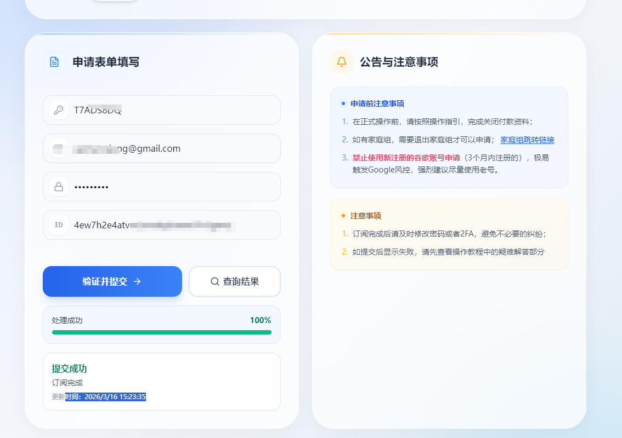The width and height of the screenshot is (622, 438).
Task: Click the blue bullet dot beside 申请前注意事项
Action: [343, 103]
